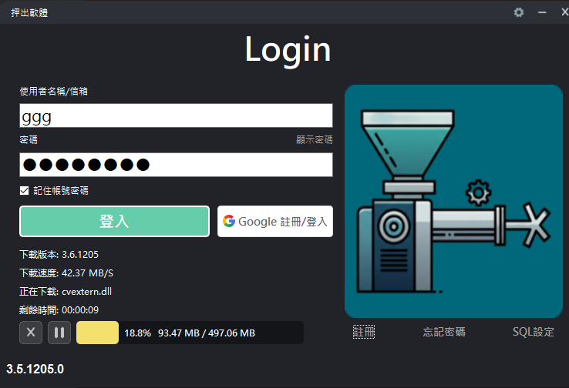Screen dimensions: 569x388
Task: Click the username field containing ggg
Action: click(176, 115)
